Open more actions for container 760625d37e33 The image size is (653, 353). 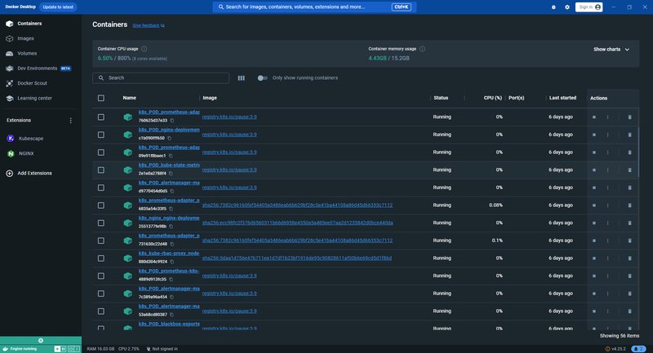[607, 117]
